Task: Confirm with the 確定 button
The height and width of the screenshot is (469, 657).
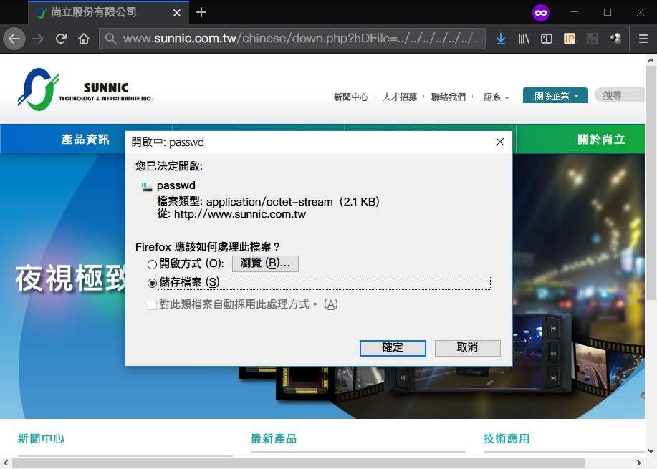Action: click(x=393, y=348)
